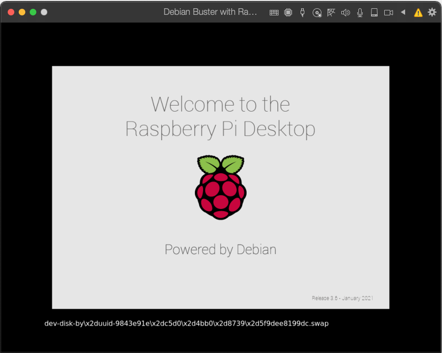
Task: Open the USB devices icon
Action: point(303,13)
